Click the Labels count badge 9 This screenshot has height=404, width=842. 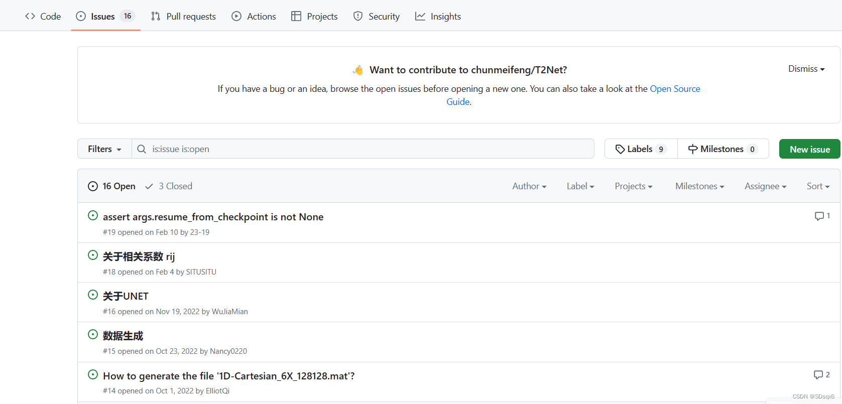tap(661, 149)
